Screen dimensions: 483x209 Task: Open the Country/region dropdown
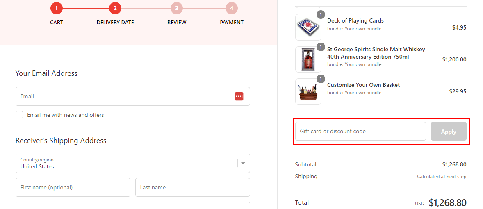pos(133,164)
